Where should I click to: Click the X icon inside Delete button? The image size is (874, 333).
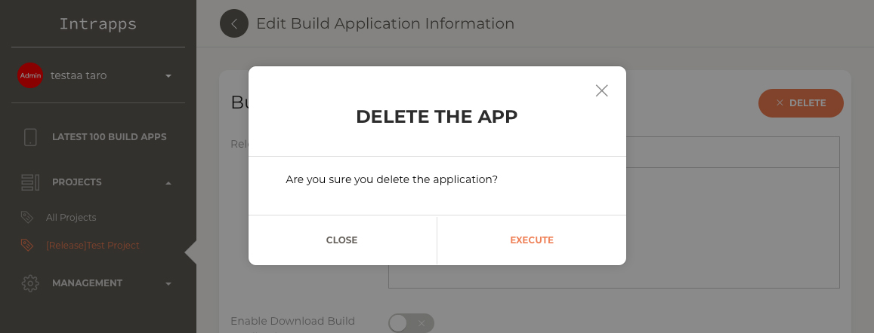[x=780, y=103]
